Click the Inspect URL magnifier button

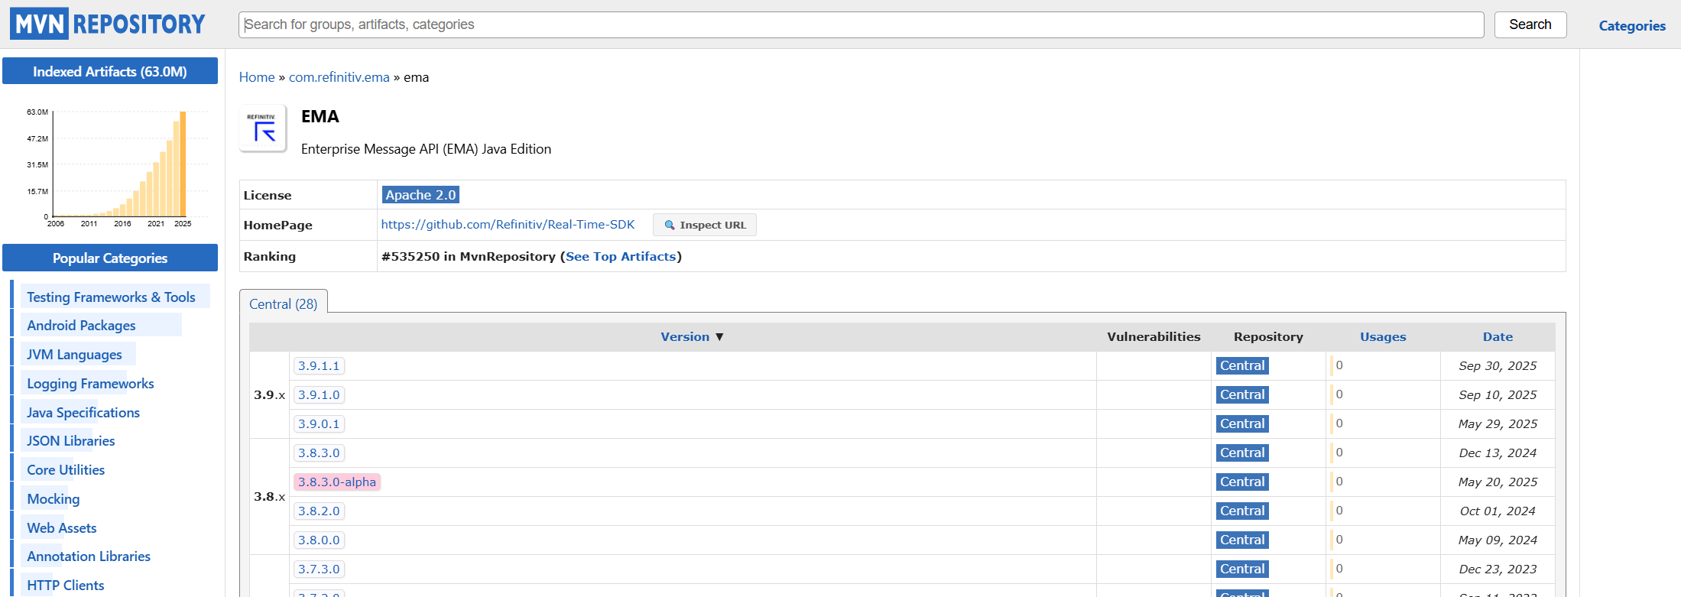(704, 225)
